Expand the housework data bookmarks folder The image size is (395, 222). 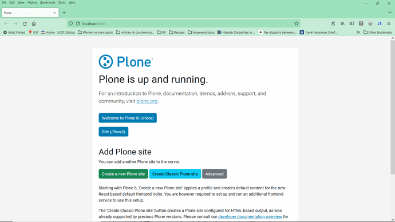tap(201, 32)
